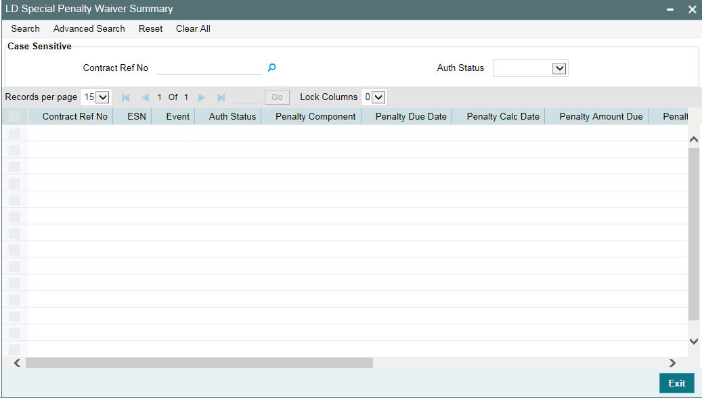Click the Penalty Due Date column header

407,117
